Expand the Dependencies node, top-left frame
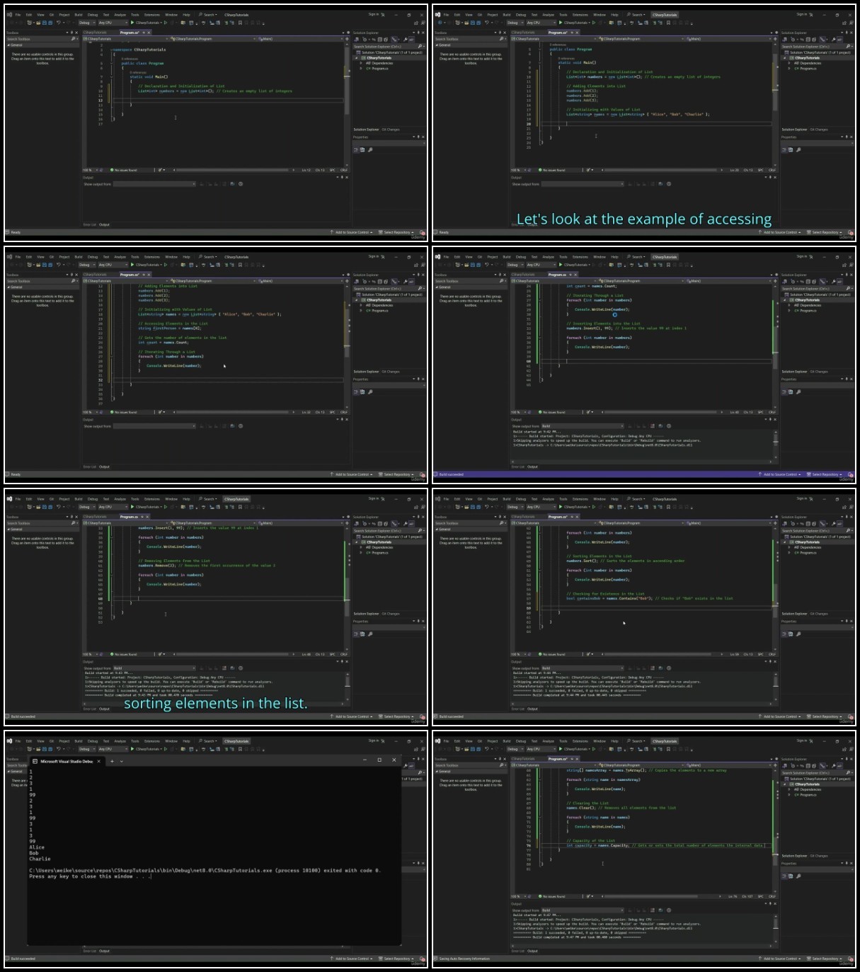 pyautogui.click(x=361, y=63)
